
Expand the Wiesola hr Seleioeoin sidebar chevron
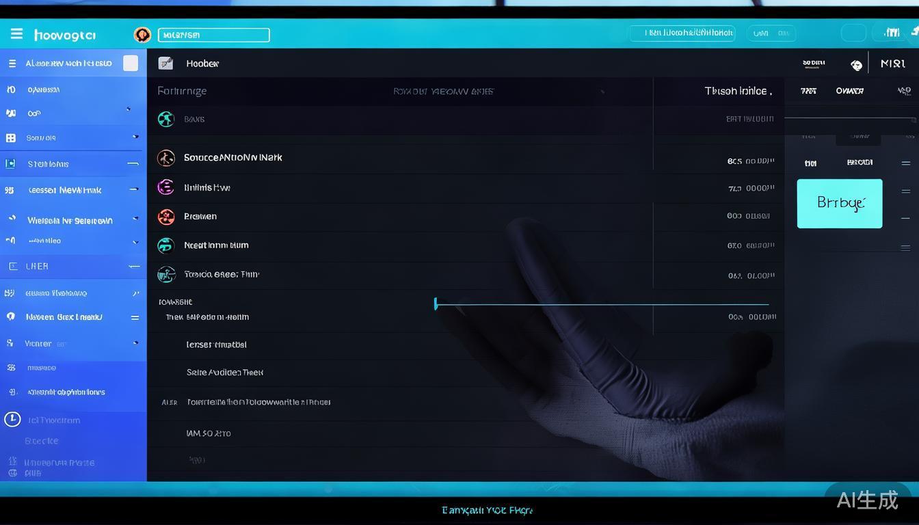point(135,219)
